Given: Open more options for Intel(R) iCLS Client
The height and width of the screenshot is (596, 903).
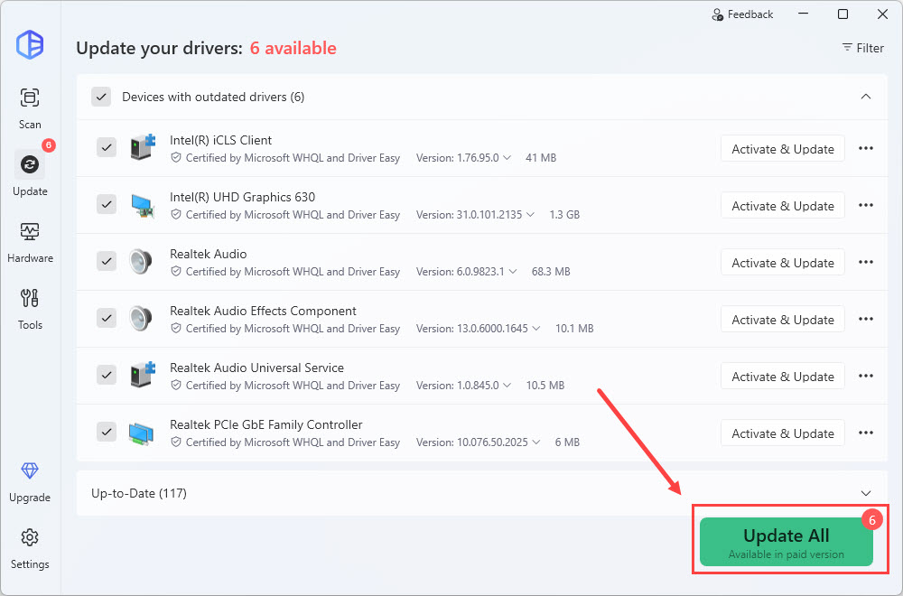Looking at the screenshot, I should point(865,149).
